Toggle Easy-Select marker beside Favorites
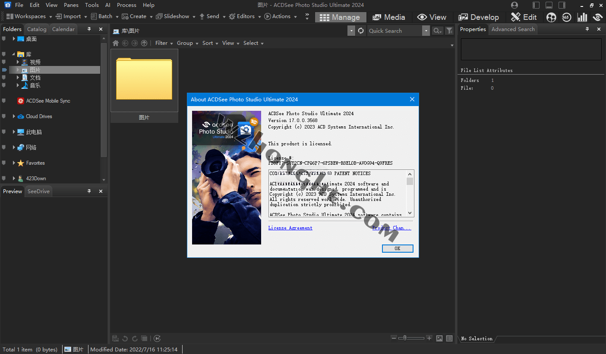The height and width of the screenshot is (354, 606). pos(4,163)
